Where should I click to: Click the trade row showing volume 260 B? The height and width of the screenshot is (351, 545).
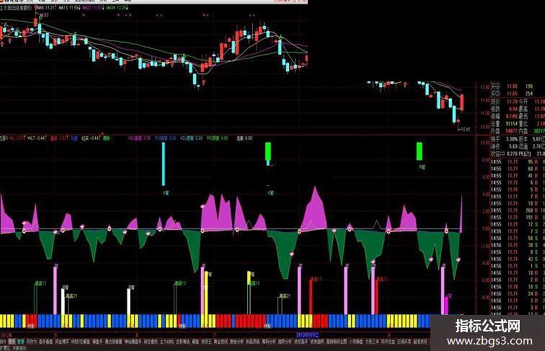click(517, 210)
